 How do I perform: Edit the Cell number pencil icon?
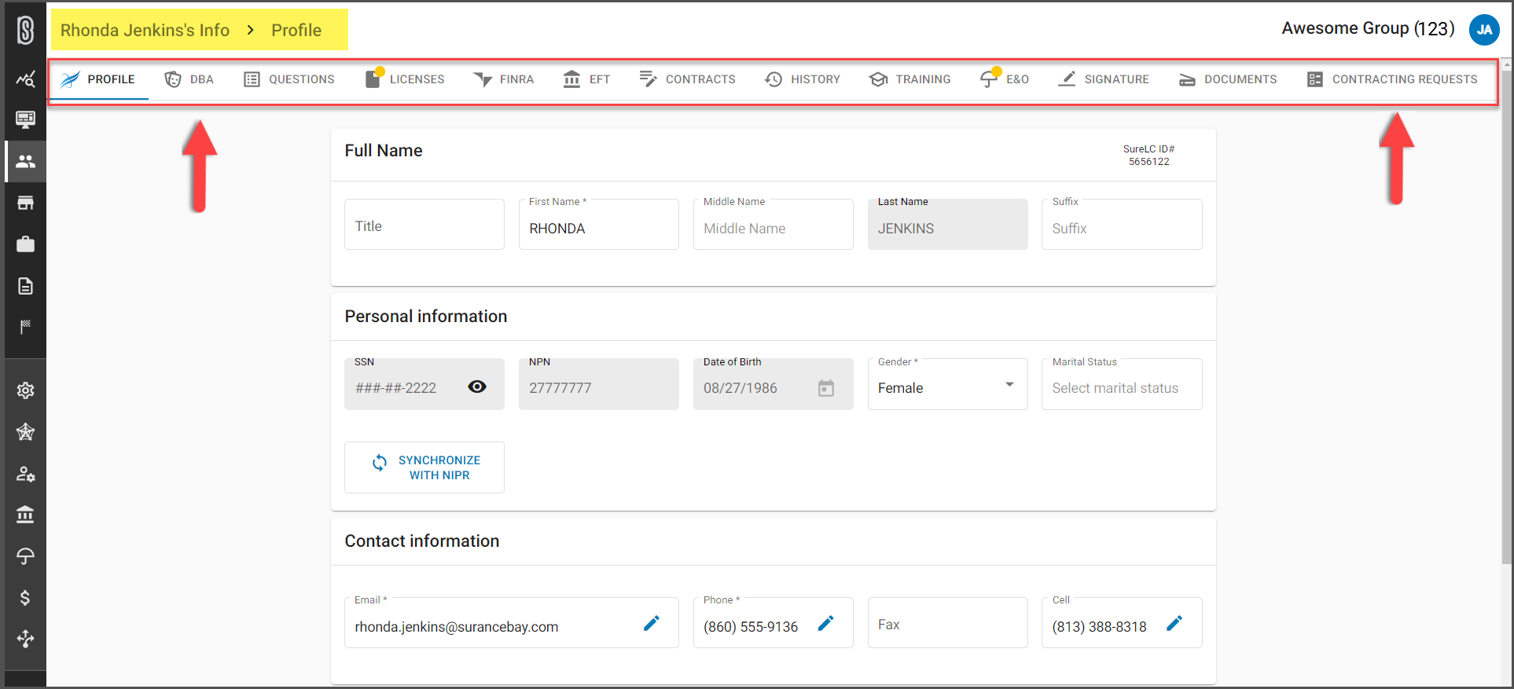[x=1174, y=623]
